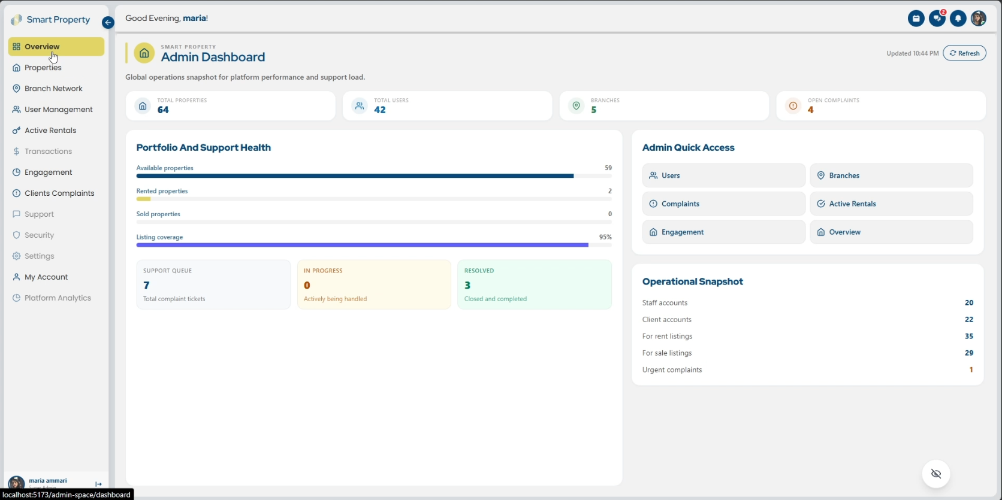Viewport: 1002px width, 500px height.
Task: Open the calendar icon in the top bar
Action: pos(916,19)
